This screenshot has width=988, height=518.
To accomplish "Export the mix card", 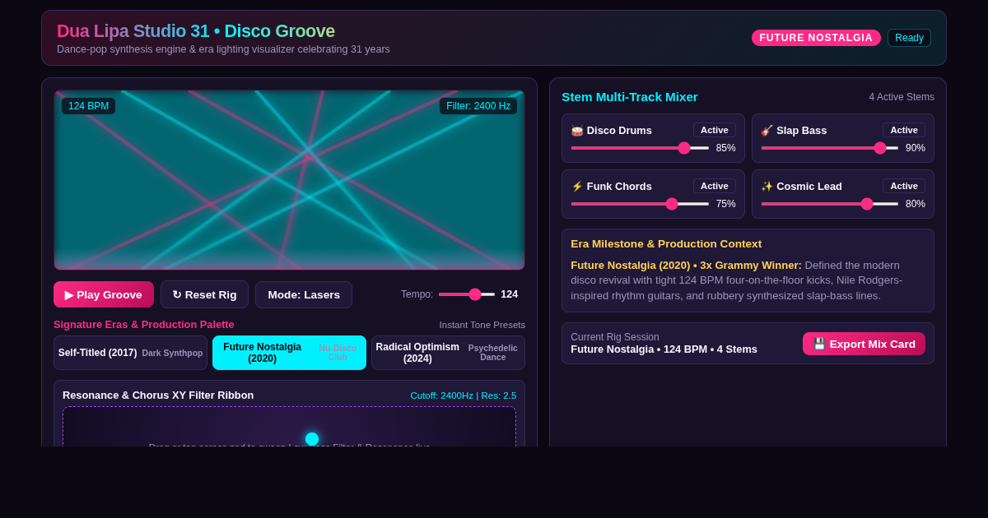I will point(864,344).
